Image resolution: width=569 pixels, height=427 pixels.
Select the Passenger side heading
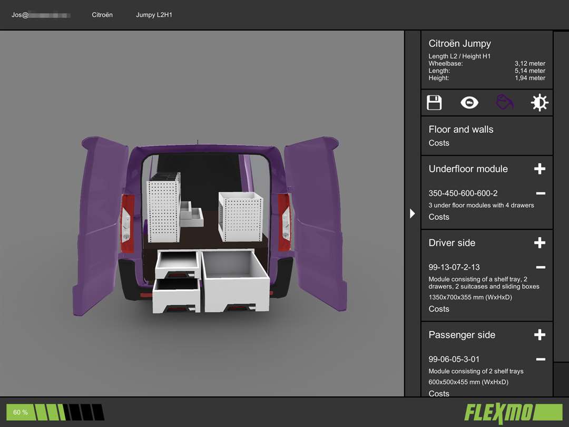tap(462, 335)
